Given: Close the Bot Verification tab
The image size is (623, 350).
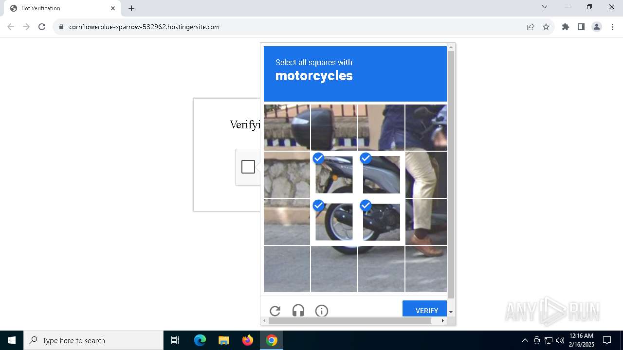Looking at the screenshot, I should click(113, 8).
